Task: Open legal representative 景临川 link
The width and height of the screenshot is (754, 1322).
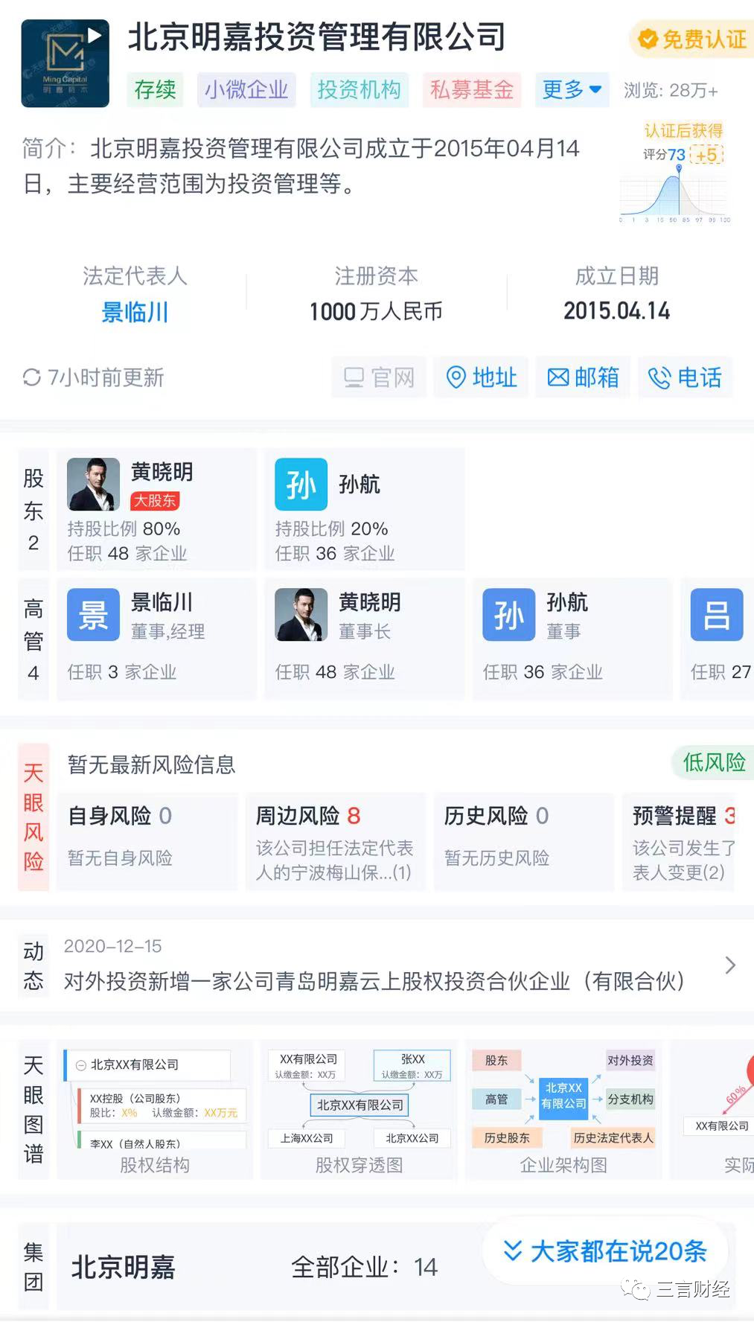Action: click(135, 312)
